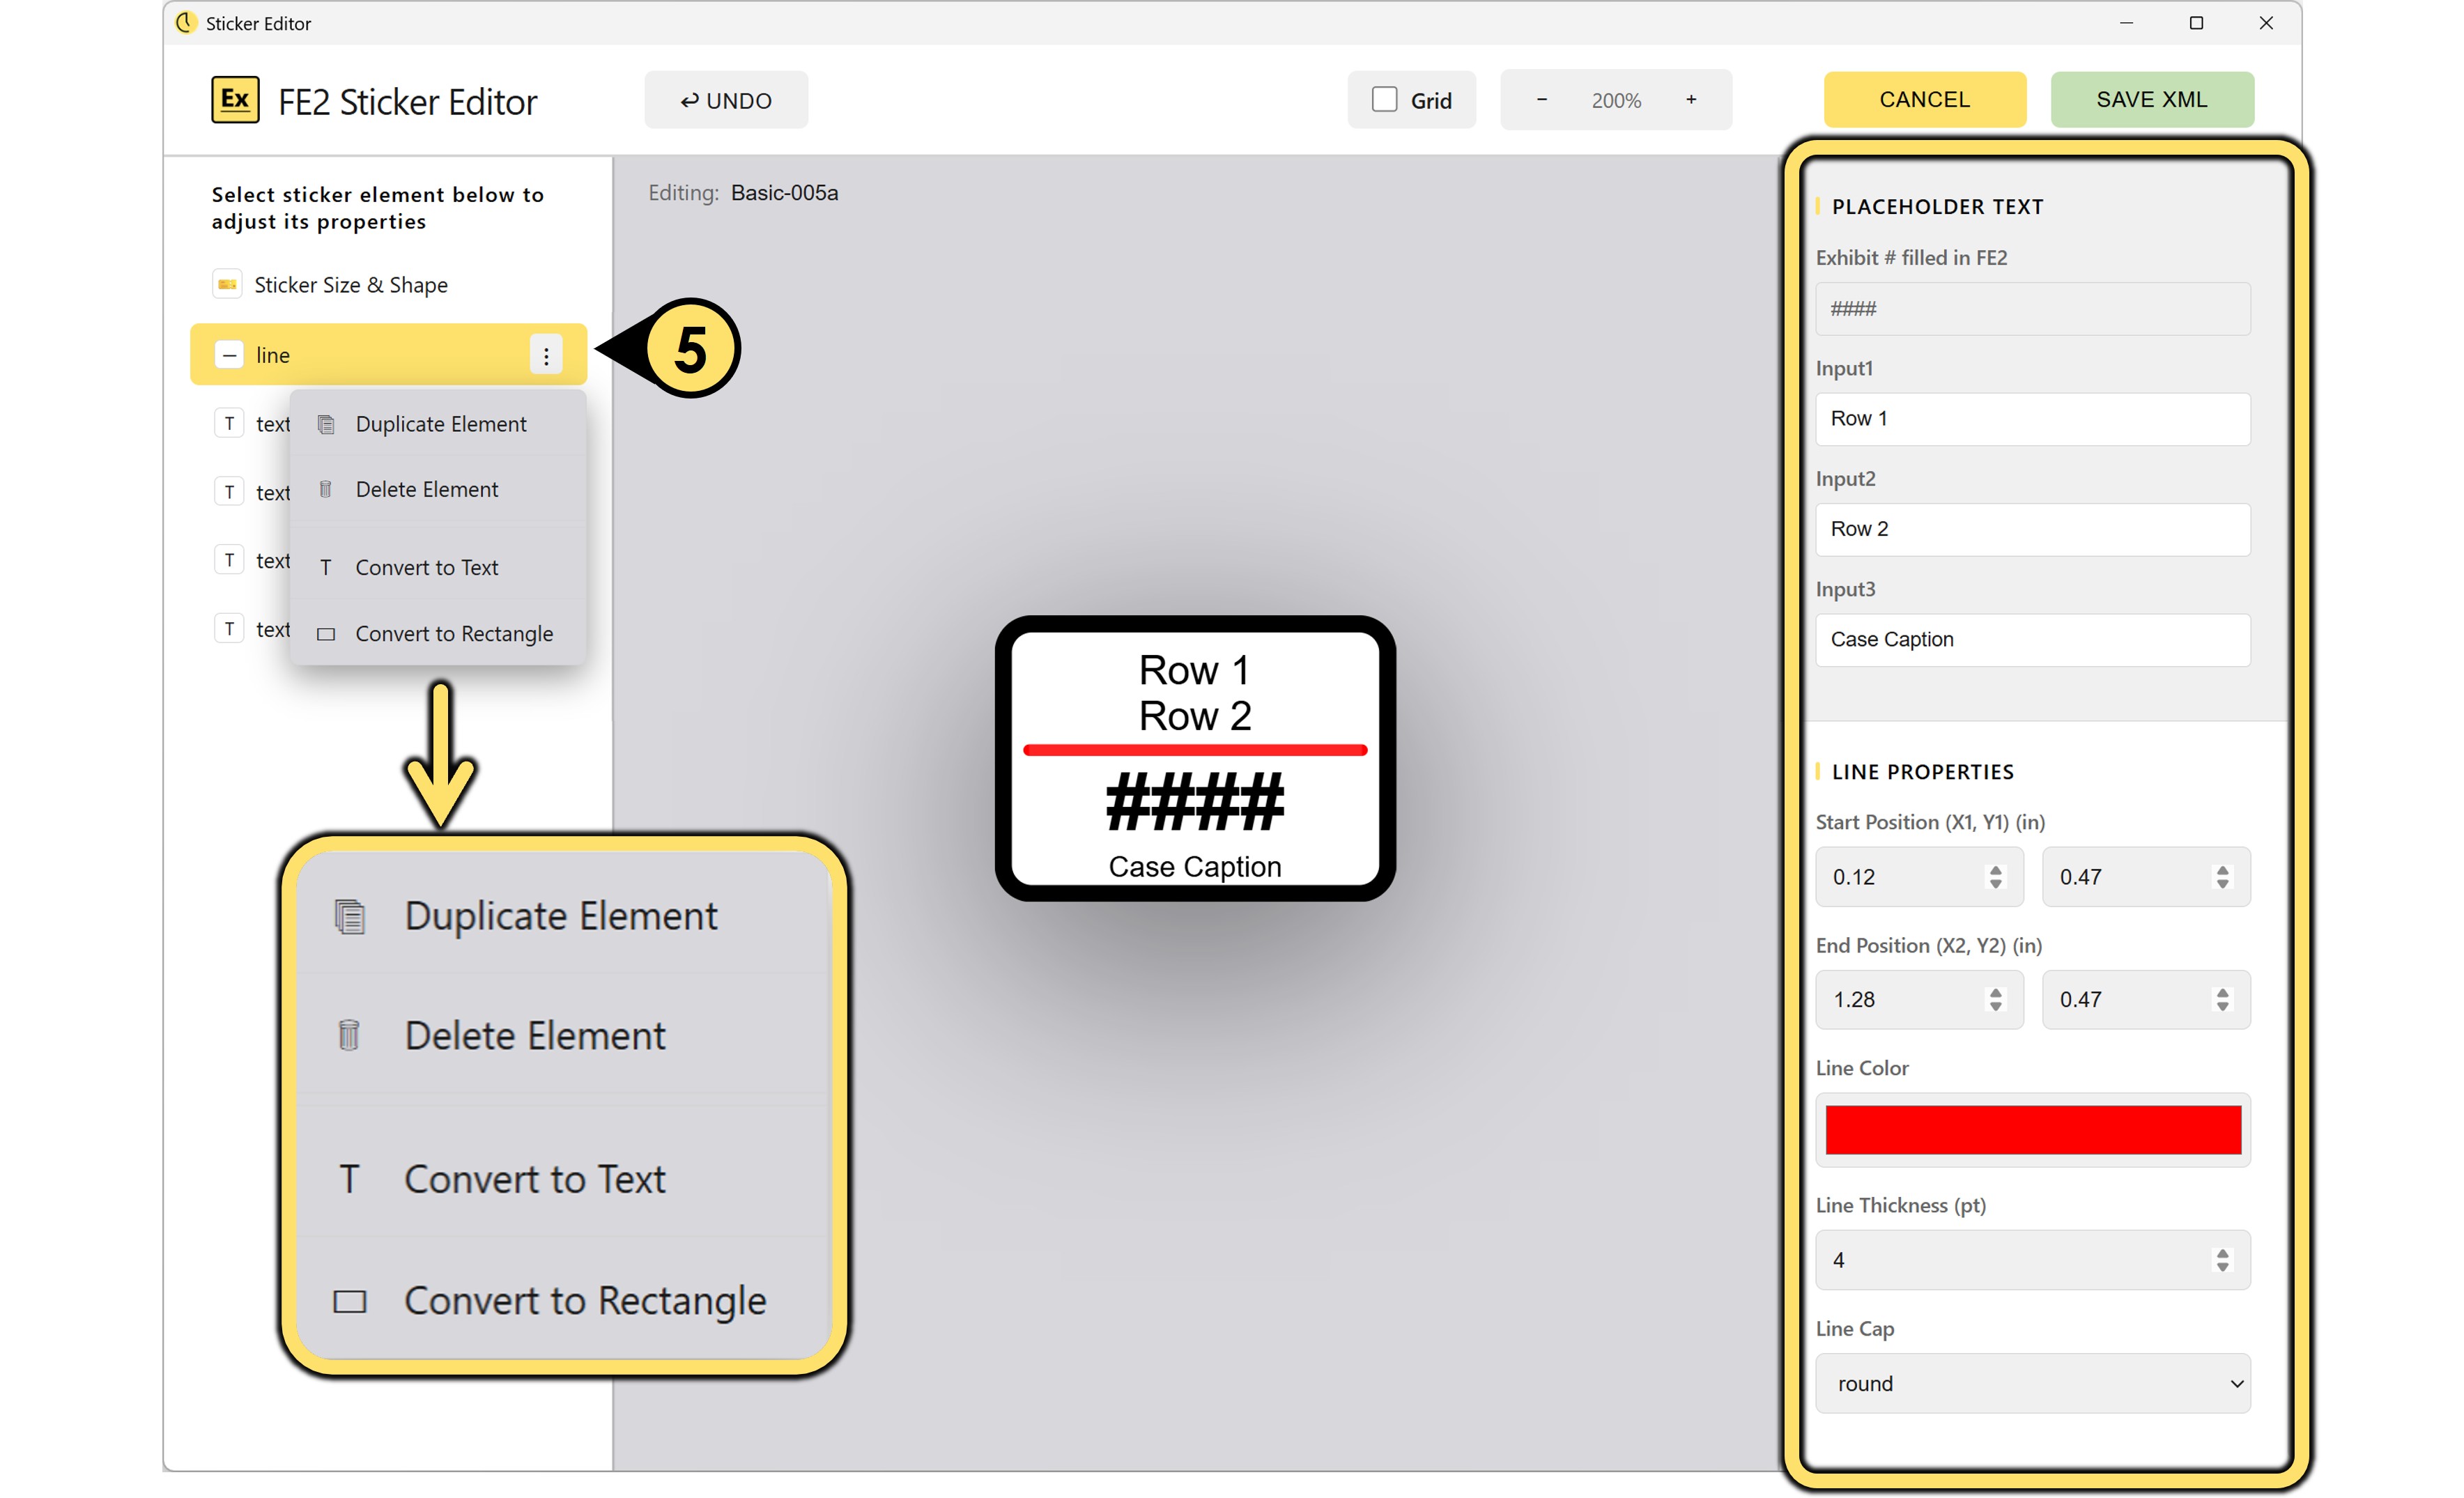The width and height of the screenshot is (2464, 1498).
Task: Click the minus zoom out icon
Action: pyautogui.click(x=1541, y=100)
